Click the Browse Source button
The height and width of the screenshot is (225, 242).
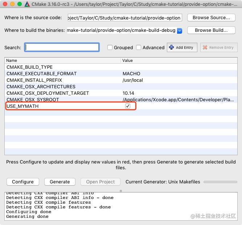coord(211,18)
